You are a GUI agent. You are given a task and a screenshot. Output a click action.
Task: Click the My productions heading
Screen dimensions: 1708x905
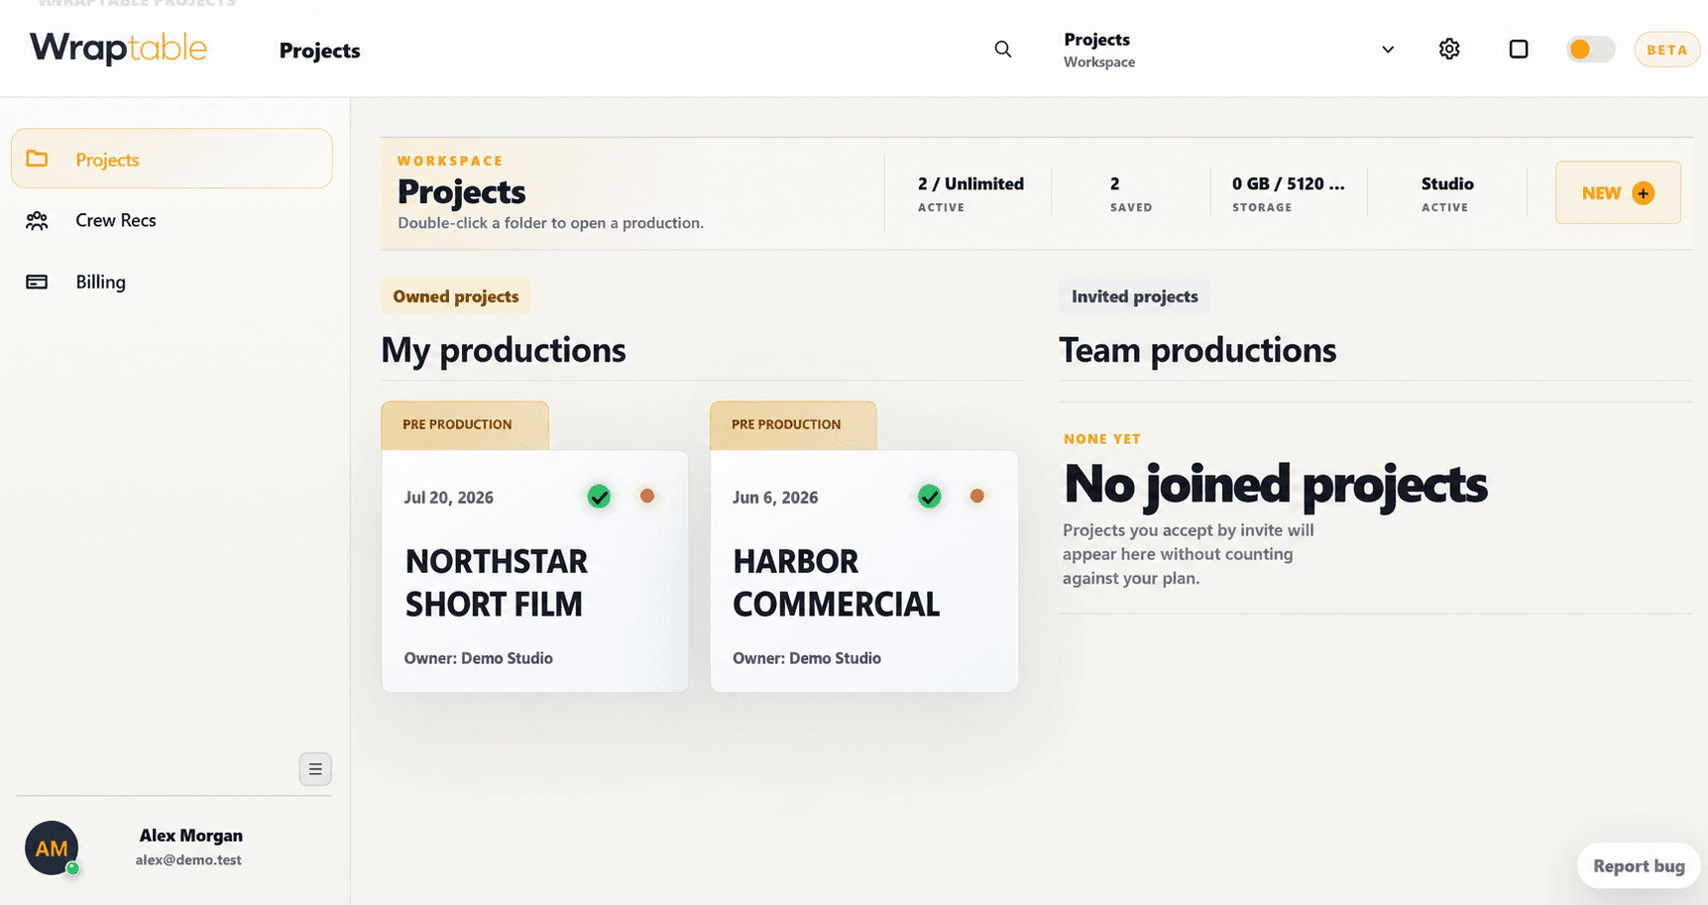pos(504,350)
